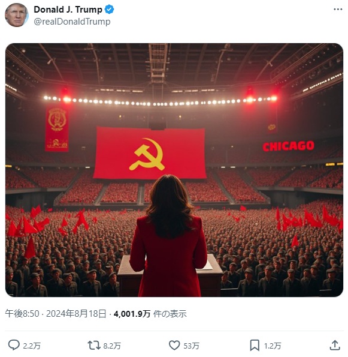348x357 pixels.
Task: Click the 午後8:50 timestamp
Action: pyautogui.click(x=22, y=314)
